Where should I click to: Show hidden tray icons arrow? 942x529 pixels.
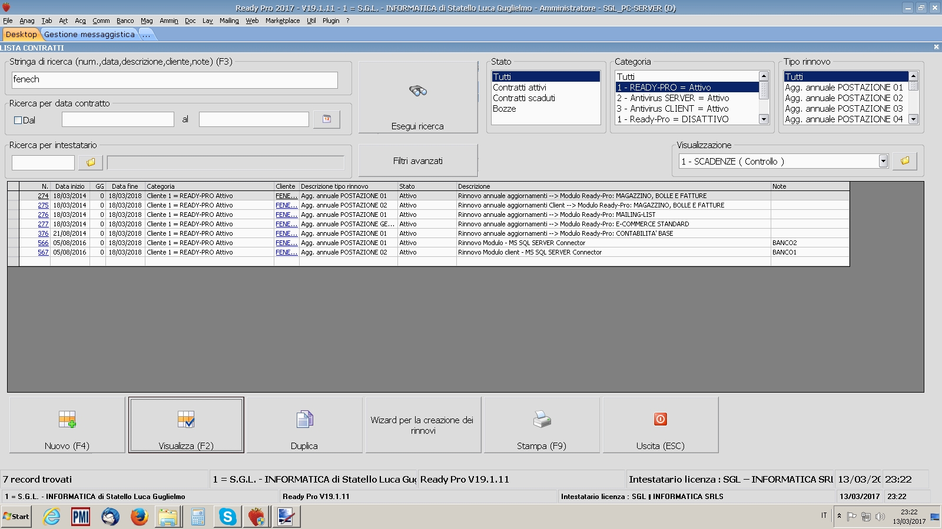[x=839, y=516]
